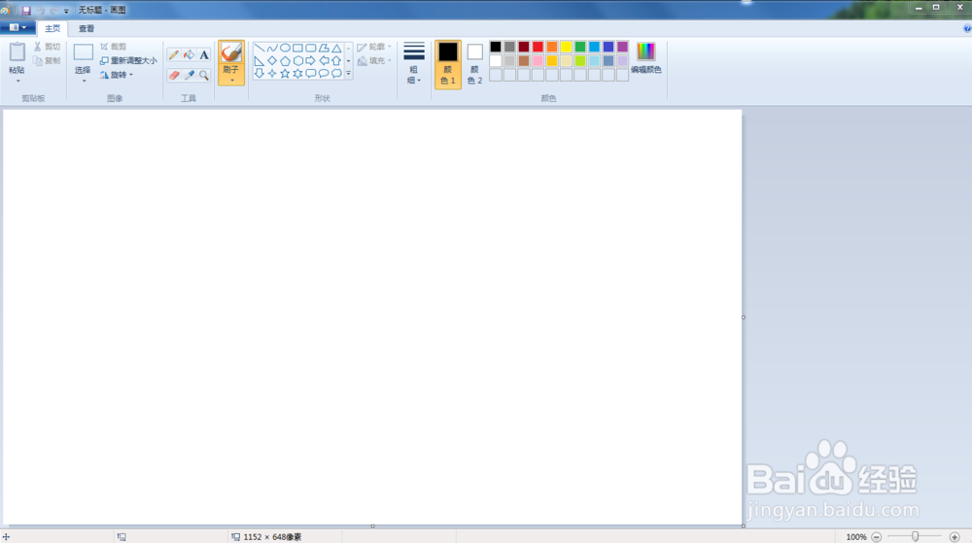Choose the Up arrow shape
Image resolution: width=972 pixels, height=543 pixels.
tap(336, 60)
